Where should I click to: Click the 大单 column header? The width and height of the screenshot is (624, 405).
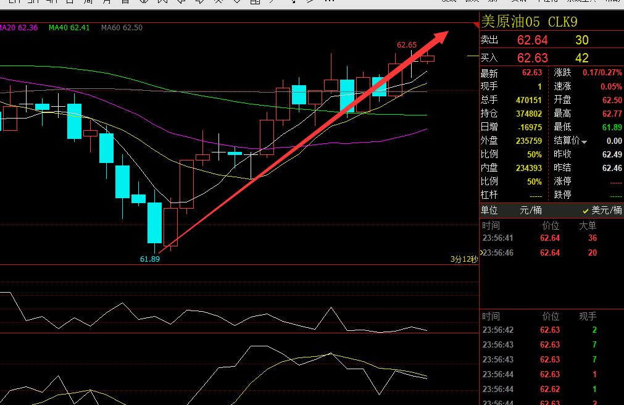pos(588,226)
